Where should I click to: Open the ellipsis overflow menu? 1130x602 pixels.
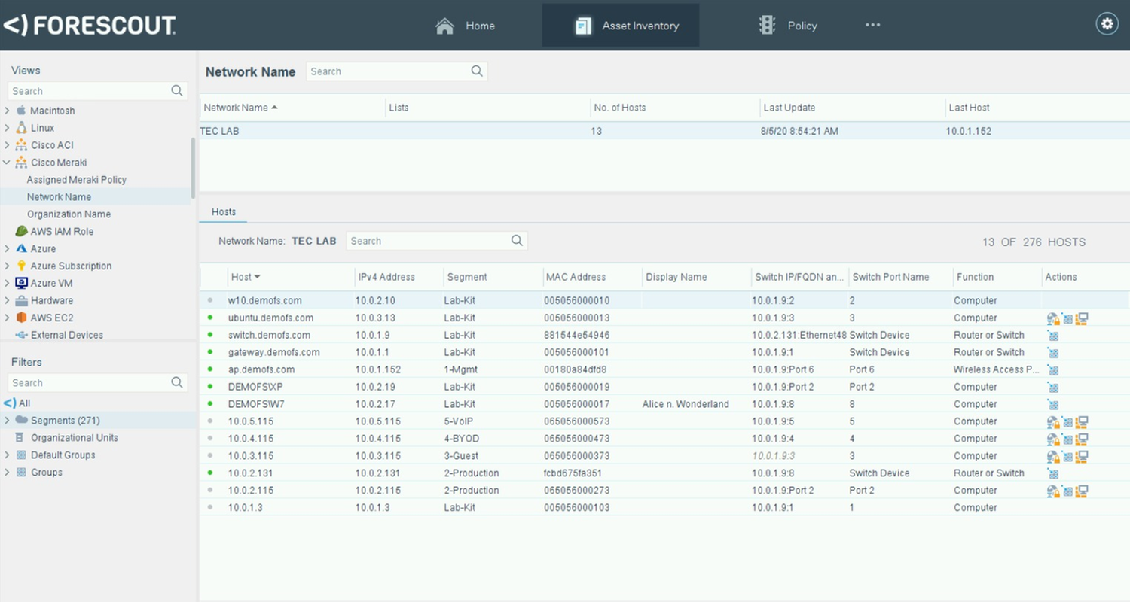pyautogui.click(x=872, y=25)
